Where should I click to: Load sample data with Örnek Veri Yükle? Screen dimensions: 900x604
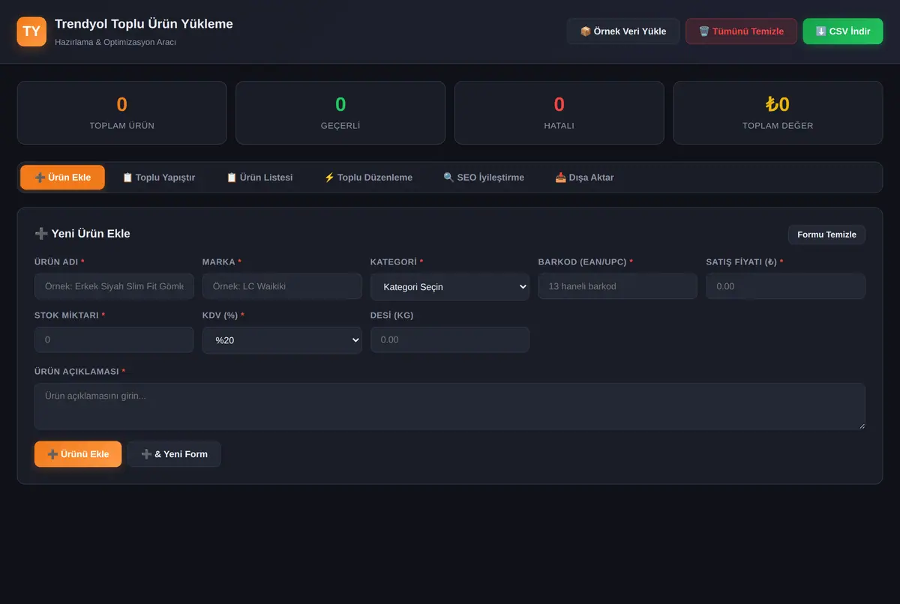(x=623, y=31)
